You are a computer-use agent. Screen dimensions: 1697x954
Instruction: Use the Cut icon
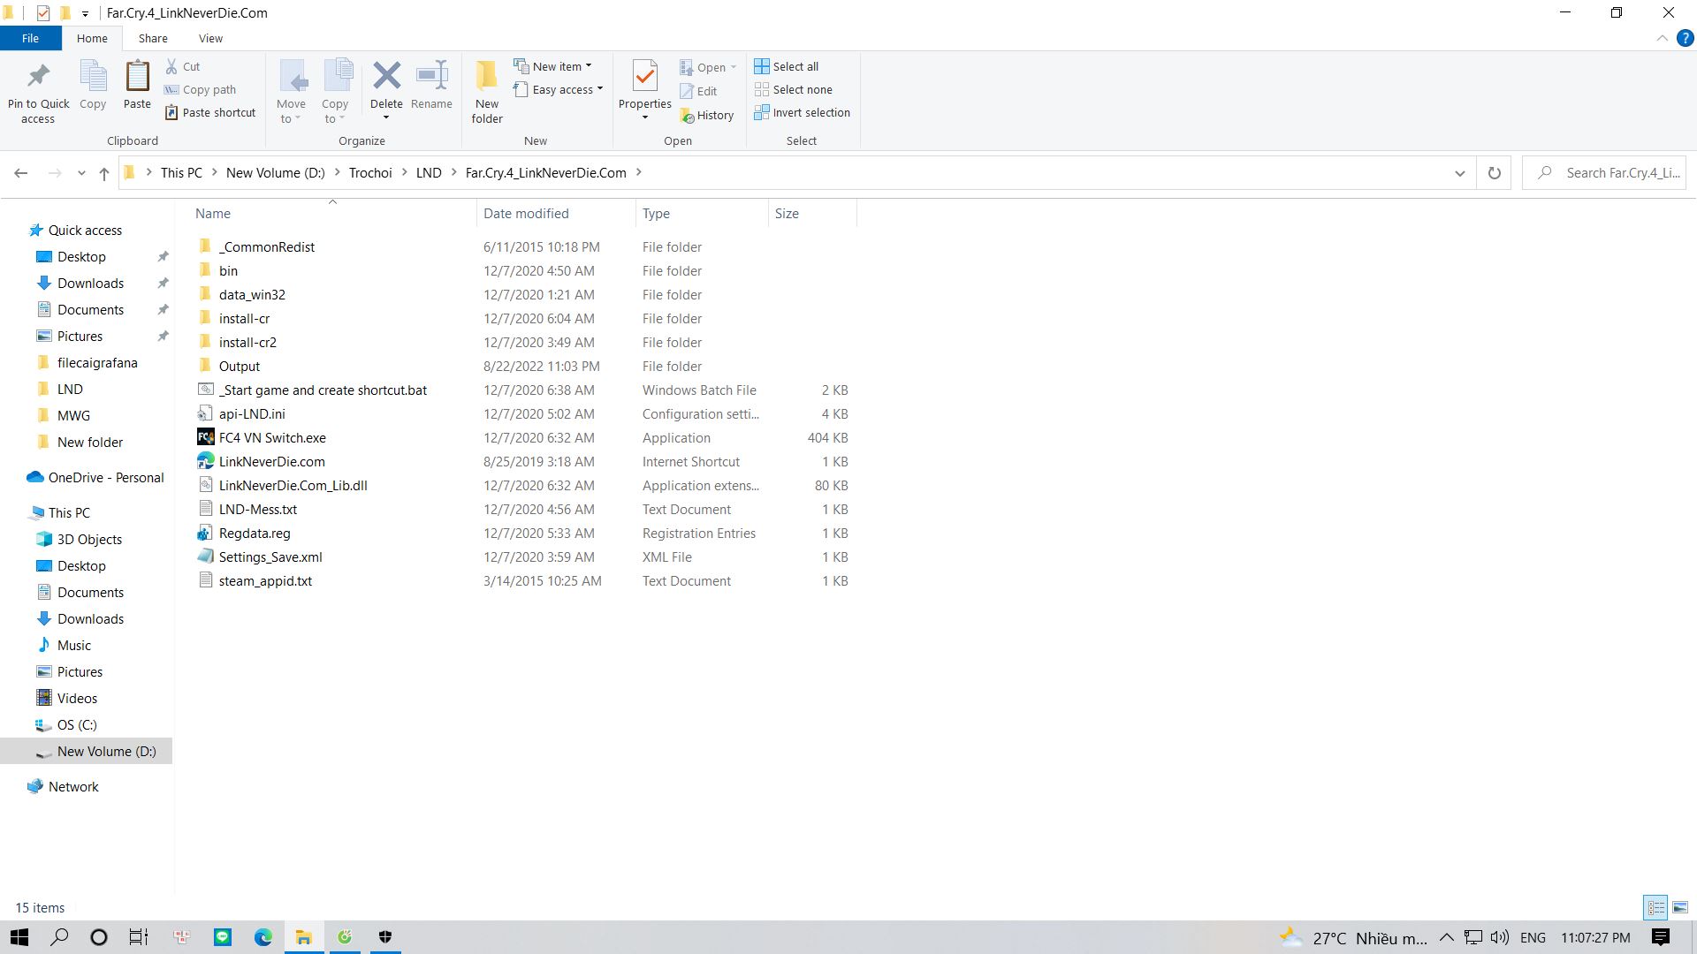point(184,66)
